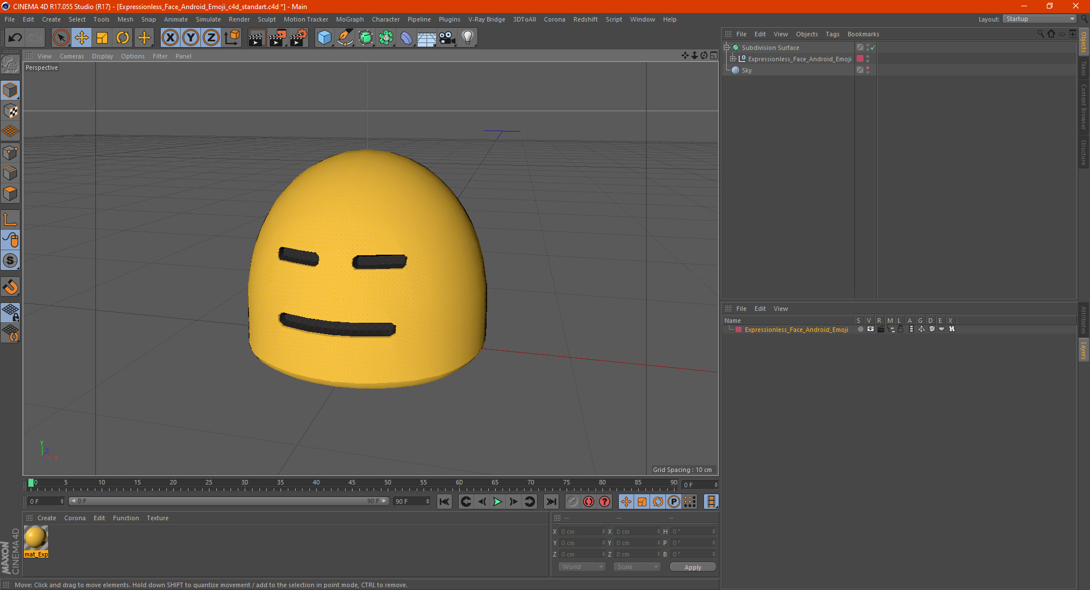1090x590 pixels.
Task: Click the Apply coordinates button
Action: pyautogui.click(x=693, y=567)
